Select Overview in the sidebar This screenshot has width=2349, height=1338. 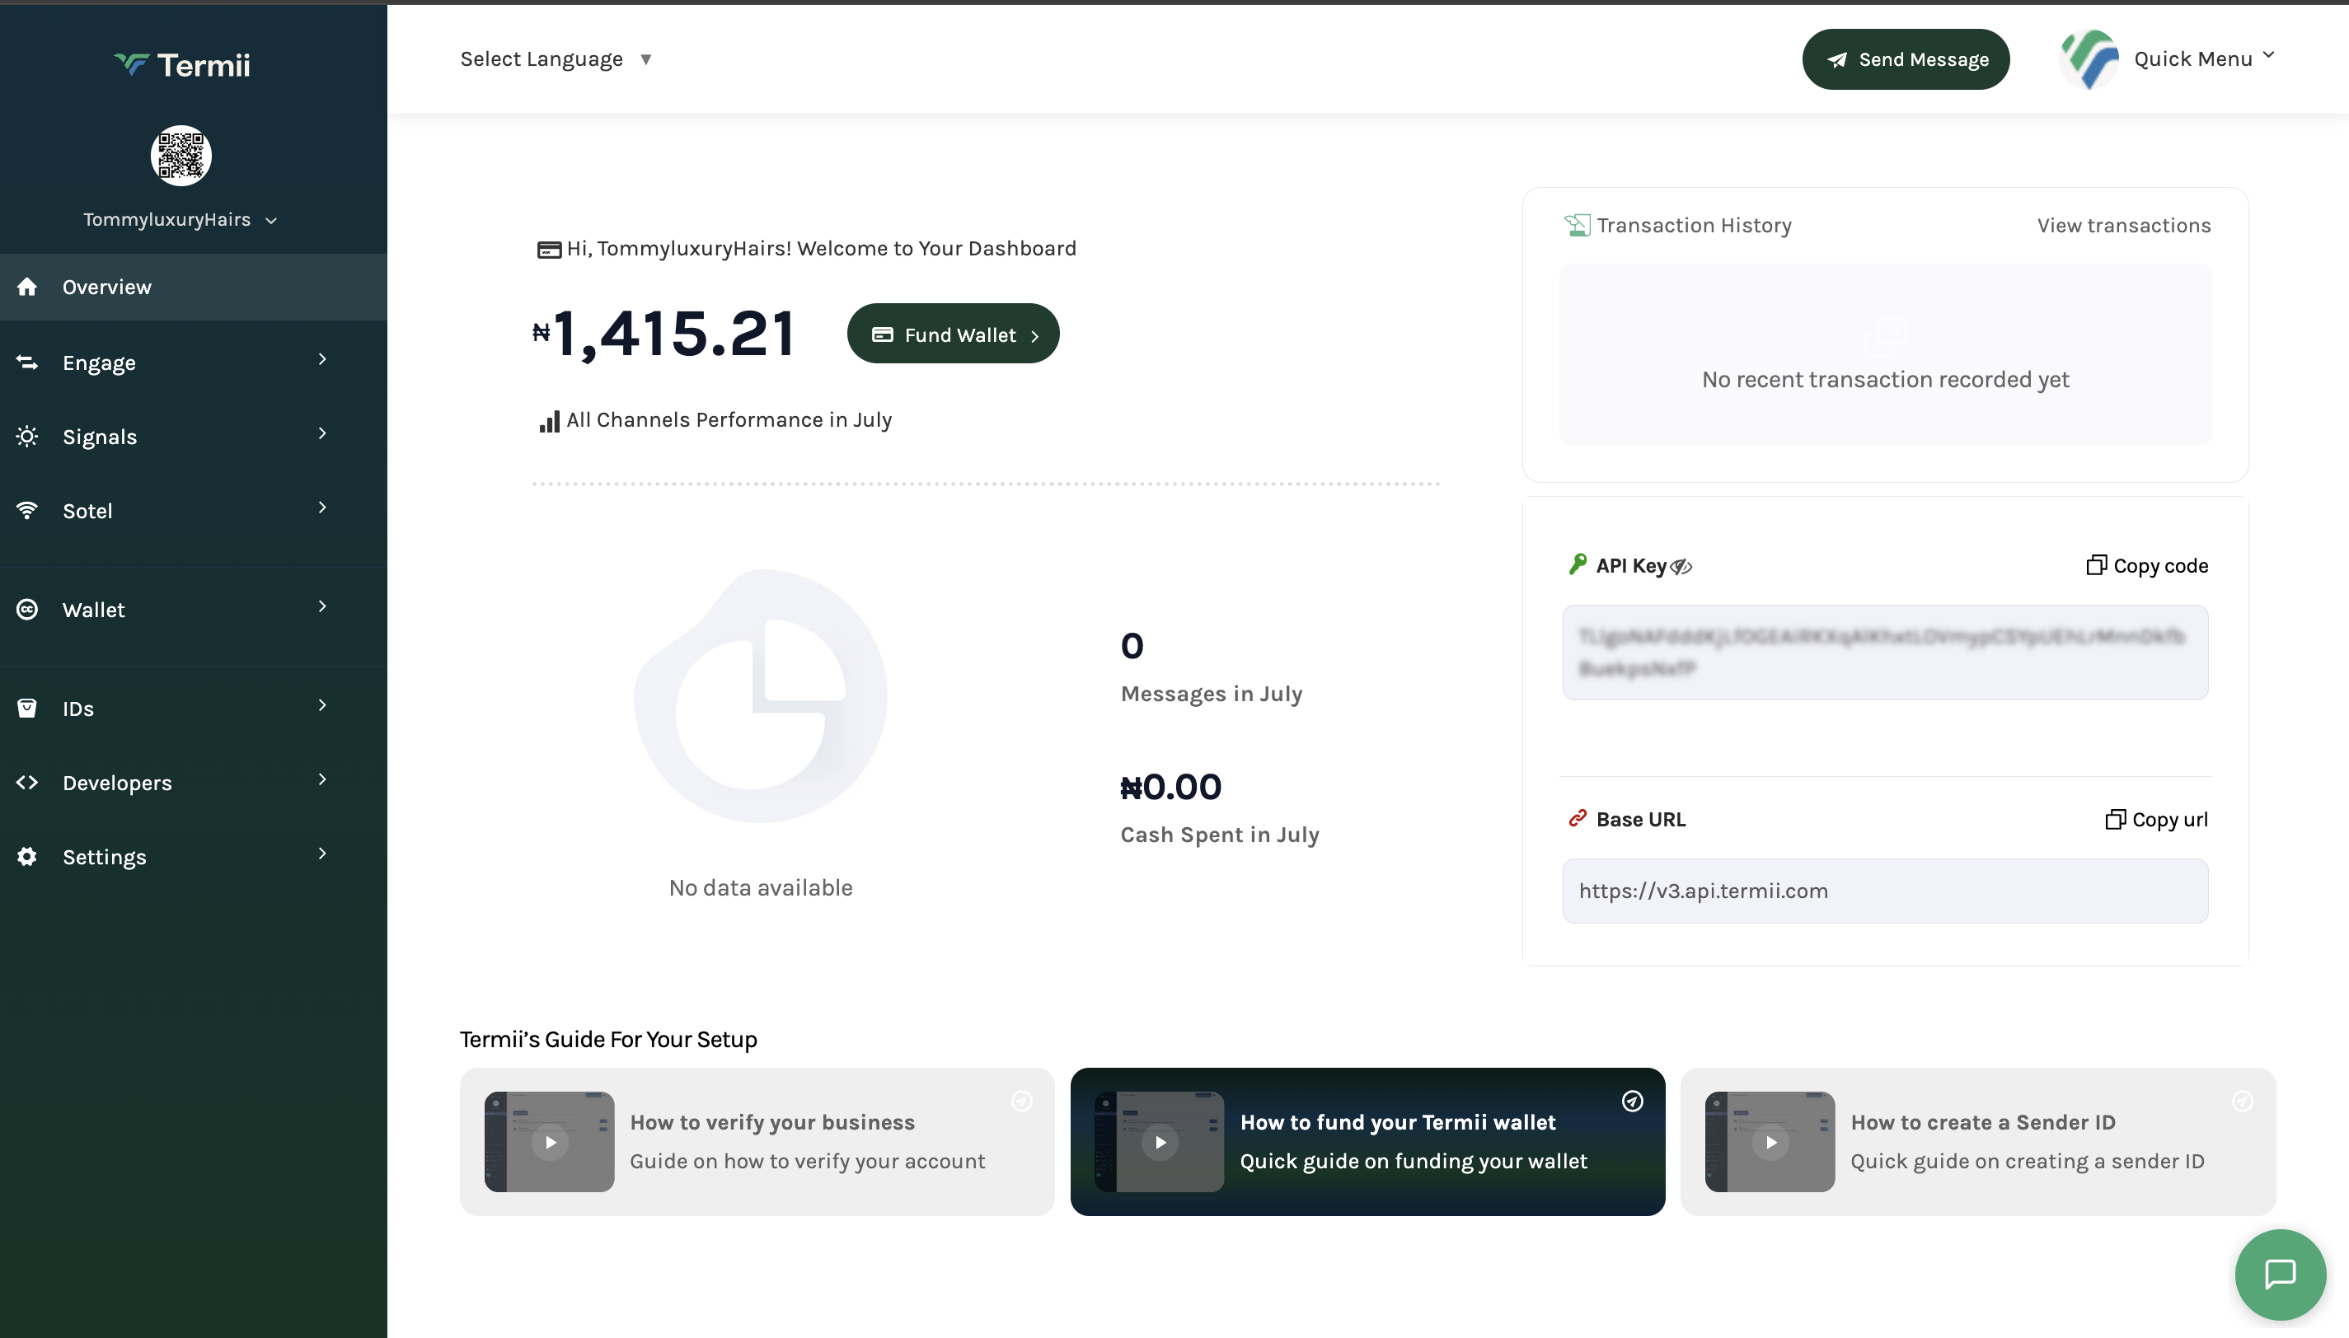coord(193,287)
